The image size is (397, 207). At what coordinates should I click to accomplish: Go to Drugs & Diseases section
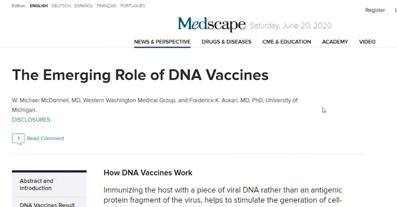click(226, 42)
